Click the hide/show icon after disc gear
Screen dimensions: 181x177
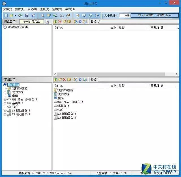[x=85, y=22]
